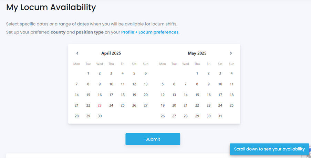The image size is (311, 158).
Task: Go to previous month in calendar
Action: click(77, 53)
